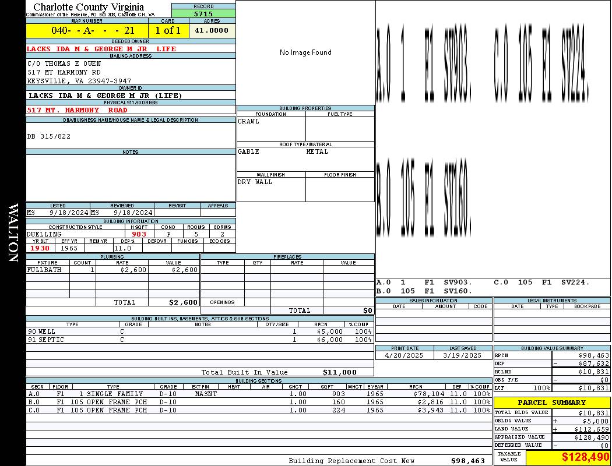
Task: Select the PARCEL SUMMARY heading
Action: coord(551,403)
